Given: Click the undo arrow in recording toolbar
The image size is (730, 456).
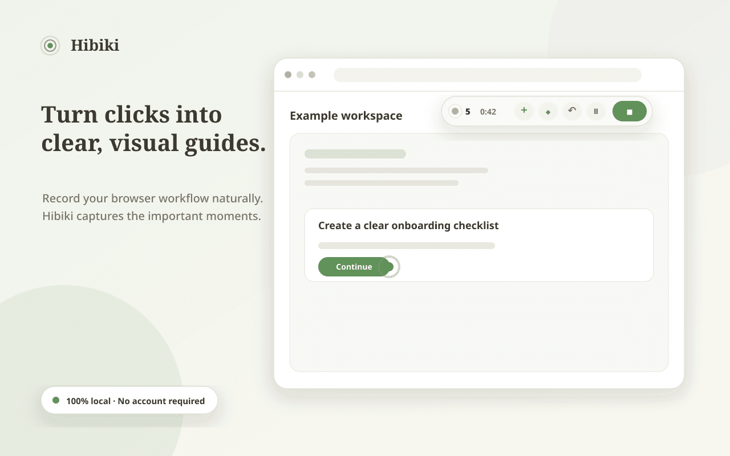Looking at the screenshot, I should click(x=572, y=111).
